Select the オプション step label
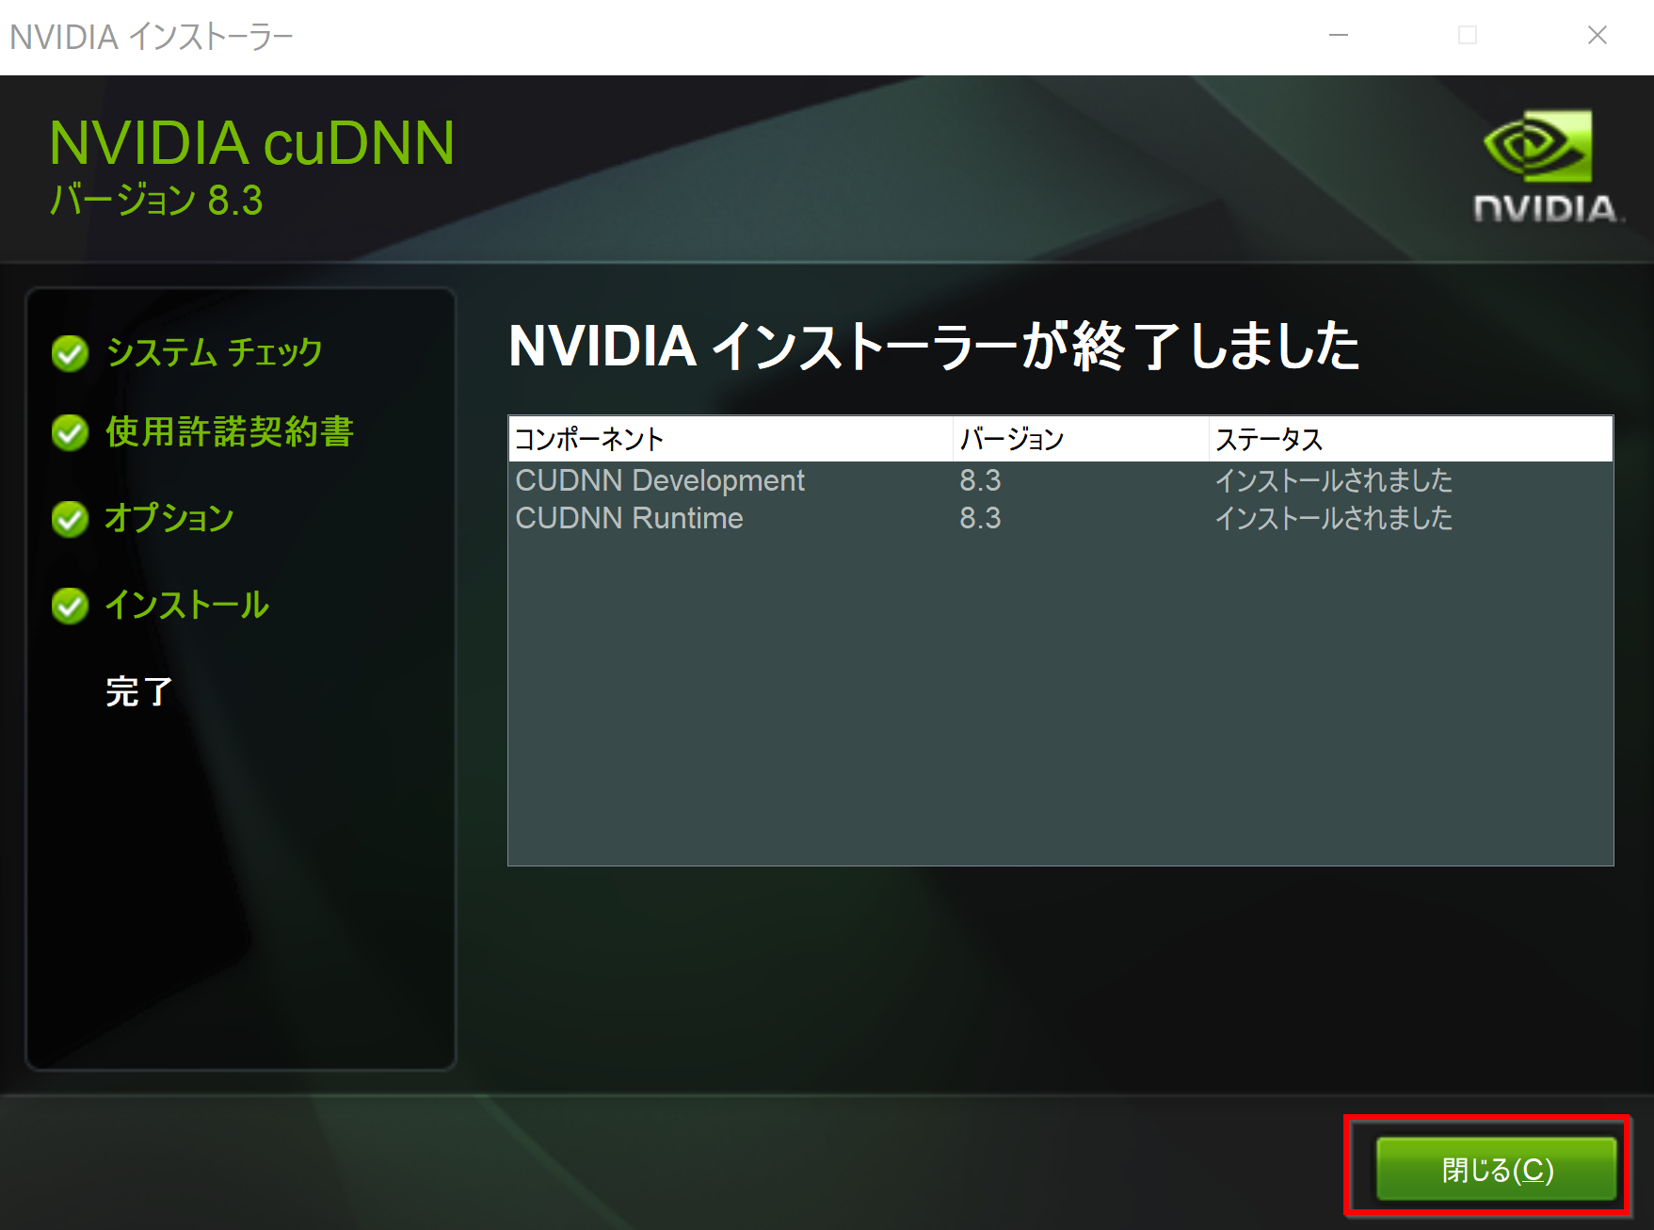The width and height of the screenshot is (1654, 1230). point(169,518)
